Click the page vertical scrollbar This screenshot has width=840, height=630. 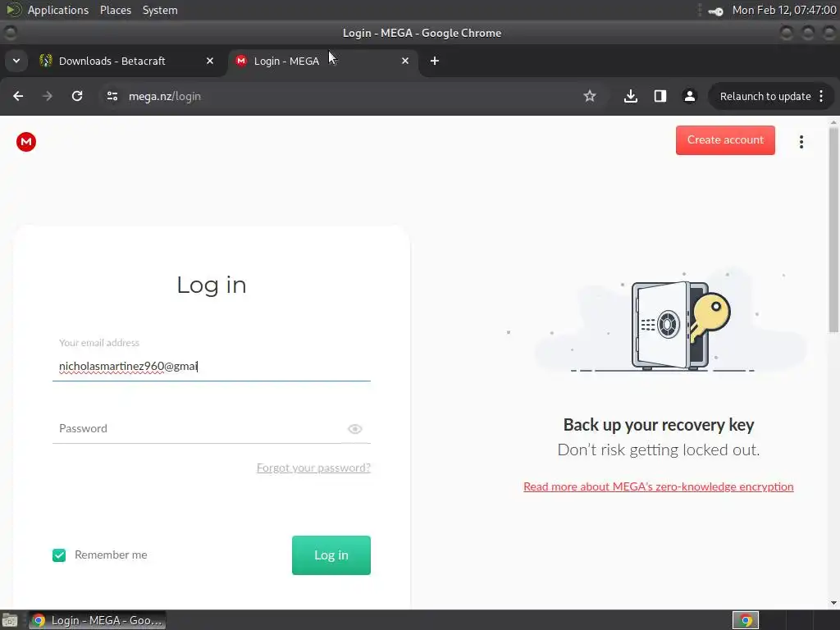[x=833, y=231]
